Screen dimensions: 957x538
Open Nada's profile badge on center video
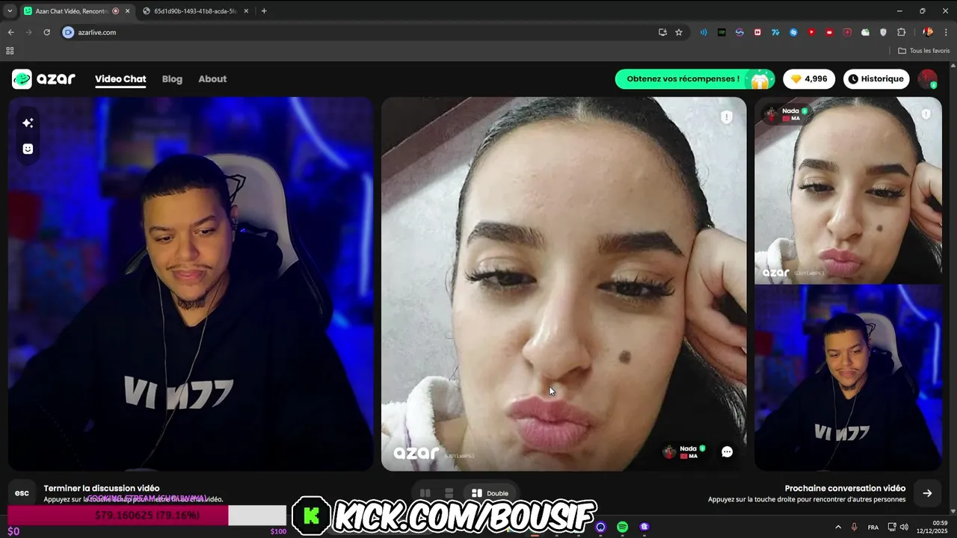point(684,452)
